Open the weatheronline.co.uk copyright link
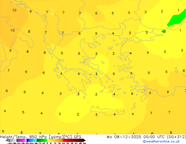The height and width of the screenshot is (144, 186). (x=161, y=141)
